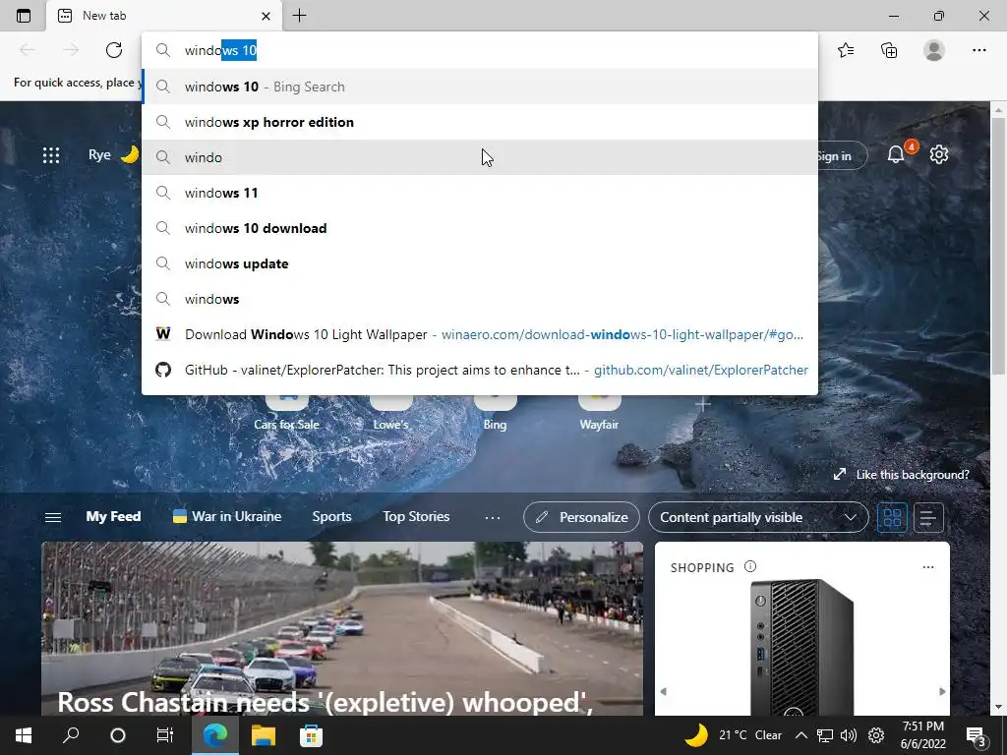Click the Rye weather location
The width and height of the screenshot is (1007, 755).
99,154
